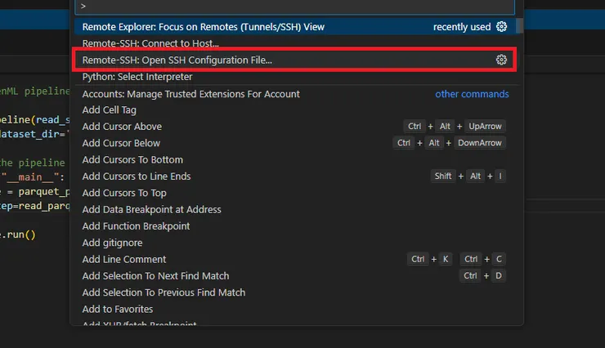Select Add Data Breakpoint at Address
The image size is (605, 348).
295,209
